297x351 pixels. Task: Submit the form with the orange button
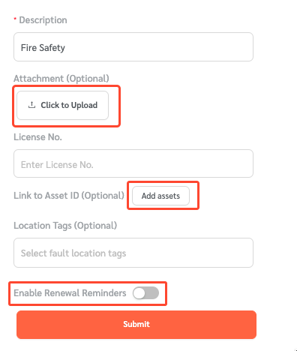click(x=136, y=325)
